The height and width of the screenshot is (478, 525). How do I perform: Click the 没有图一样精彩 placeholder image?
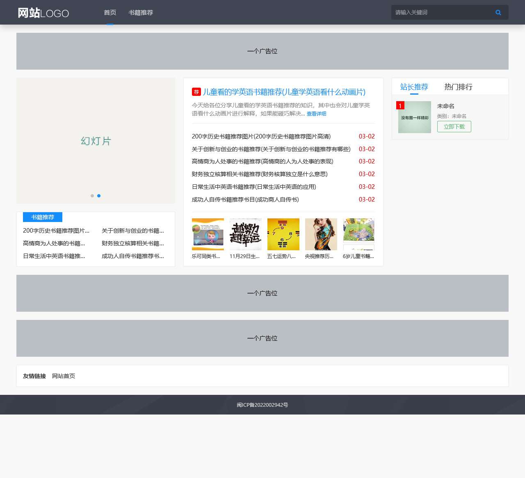(414, 117)
